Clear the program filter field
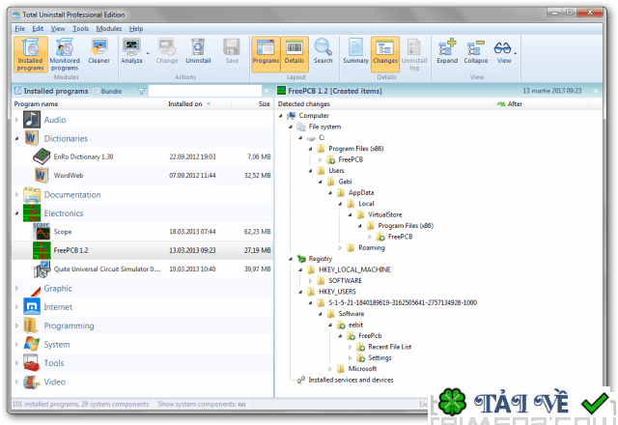This screenshot has height=425, width=618. pos(267,91)
